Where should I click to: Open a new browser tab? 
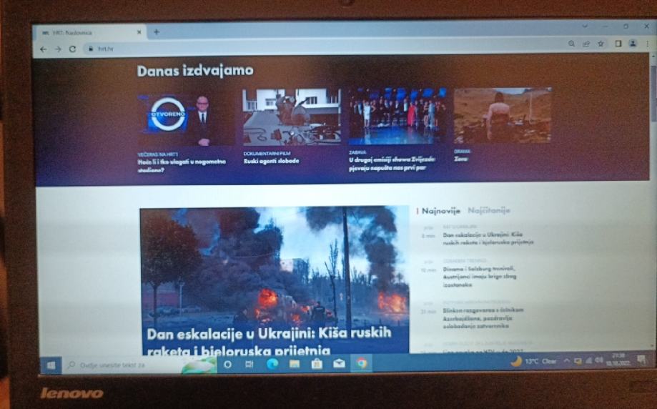157,32
